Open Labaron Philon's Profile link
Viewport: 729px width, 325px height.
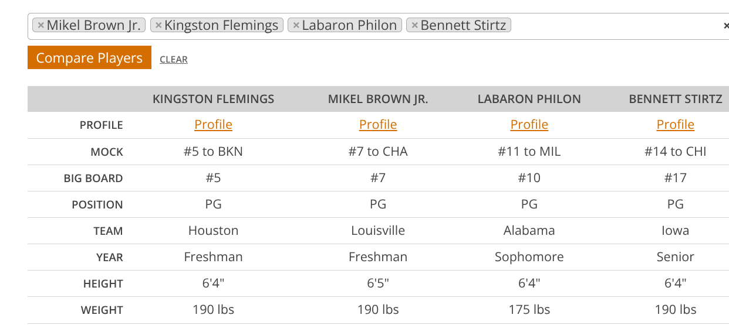[529, 125]
